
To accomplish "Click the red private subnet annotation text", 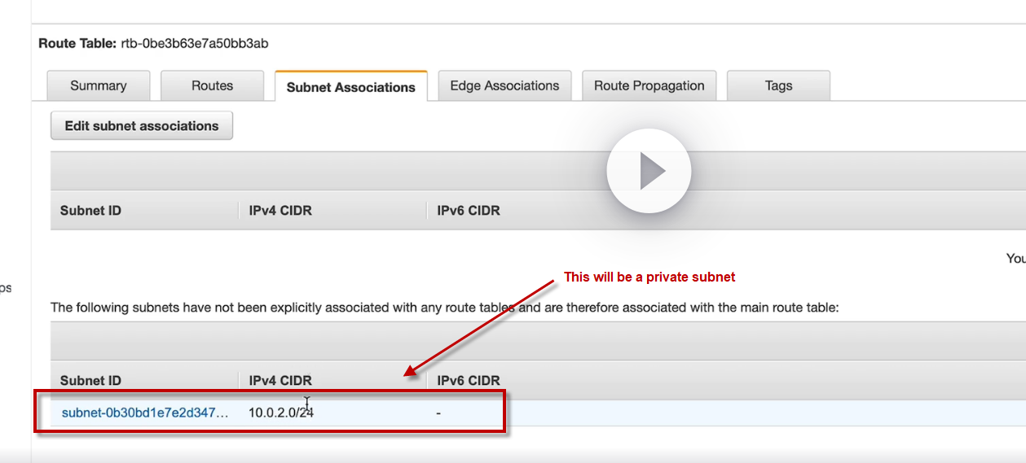I will [650, 277].
